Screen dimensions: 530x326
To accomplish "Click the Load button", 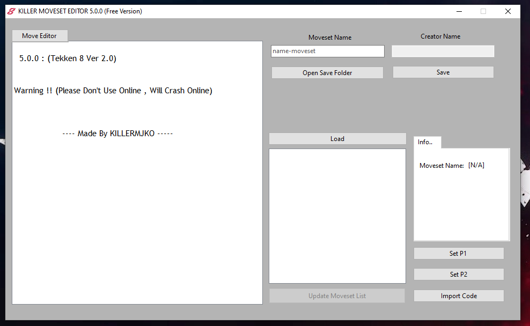I will pos(337,139).
